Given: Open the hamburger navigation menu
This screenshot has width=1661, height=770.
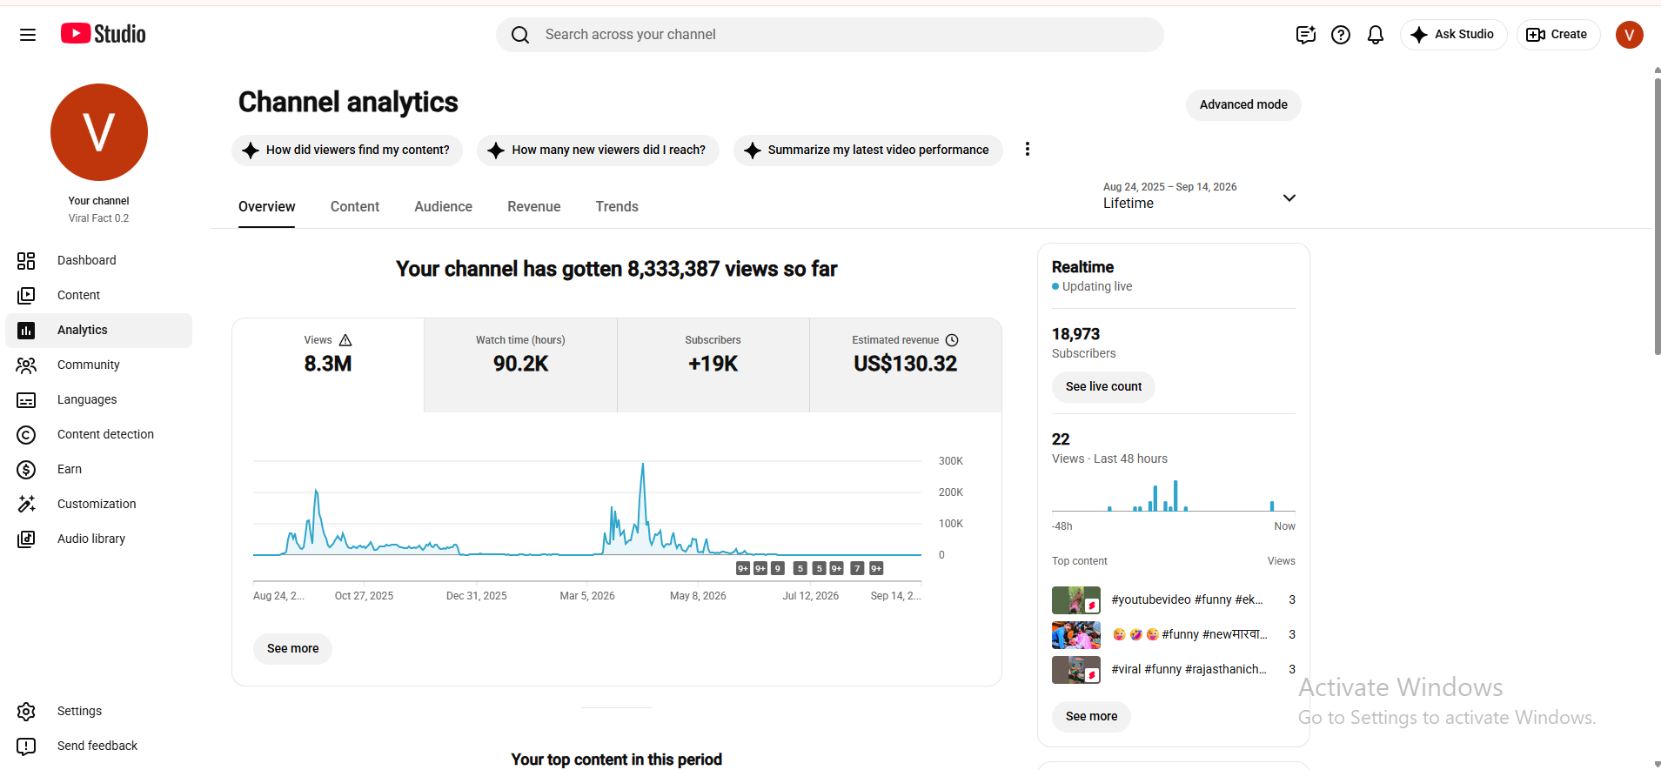Looking at the screenshot, I should tap(28, 35).
